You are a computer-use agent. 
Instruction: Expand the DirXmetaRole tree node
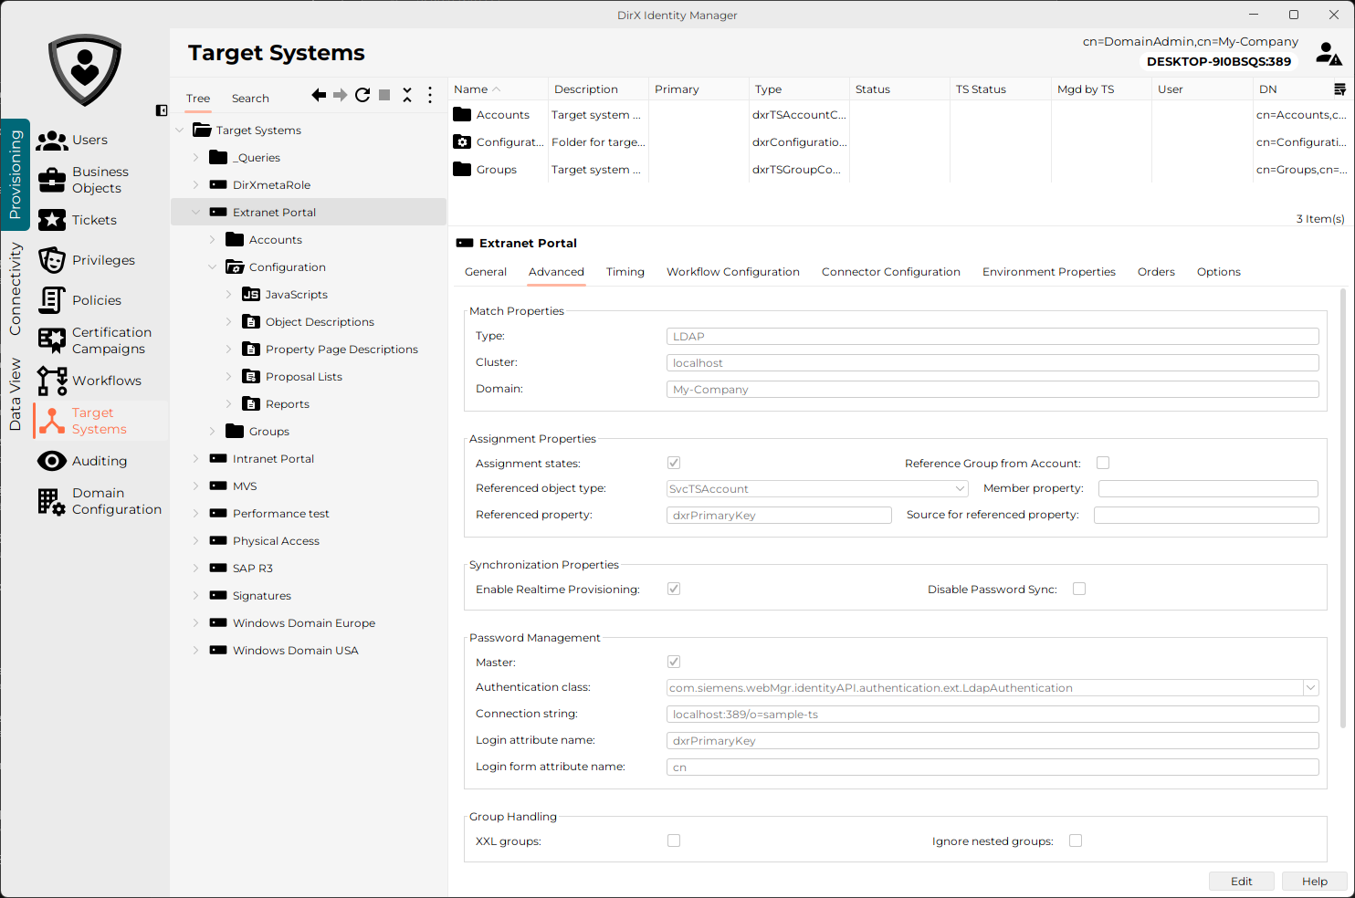click(x=195, y=184)
